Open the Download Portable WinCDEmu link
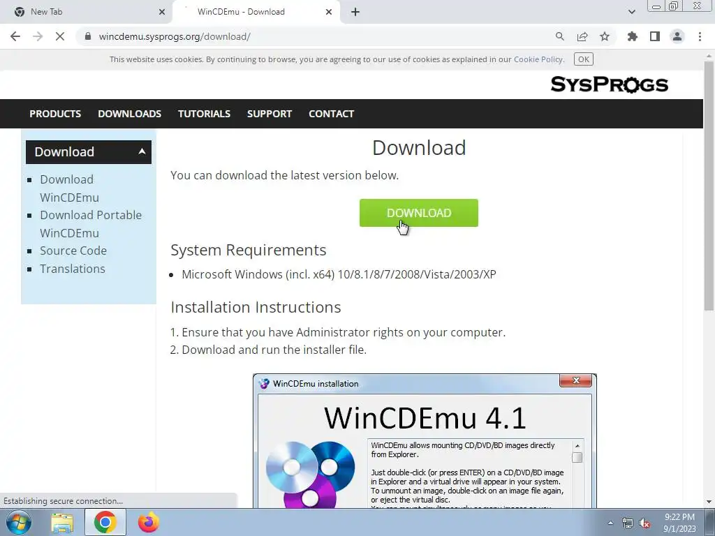The width and height of the screenshot is (715, 536). coord(91,224)
